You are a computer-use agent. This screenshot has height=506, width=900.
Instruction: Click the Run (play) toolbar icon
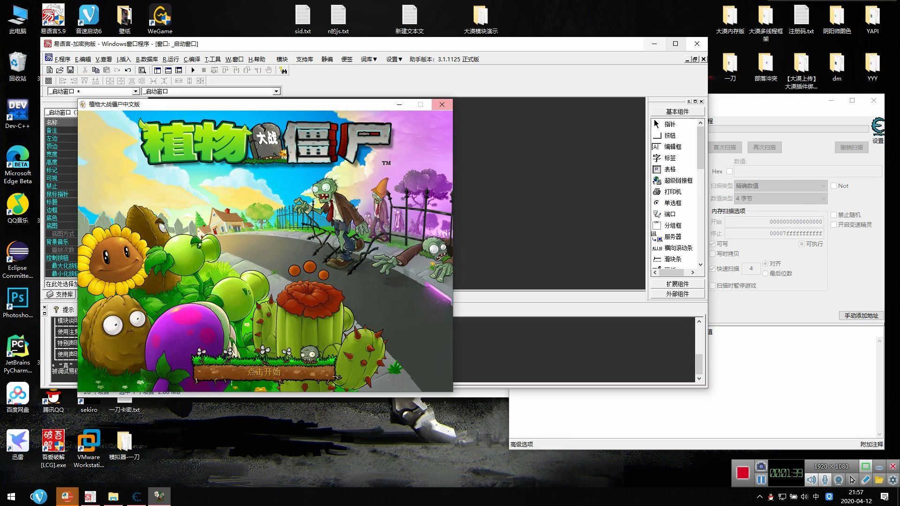(x=193, y=70)
